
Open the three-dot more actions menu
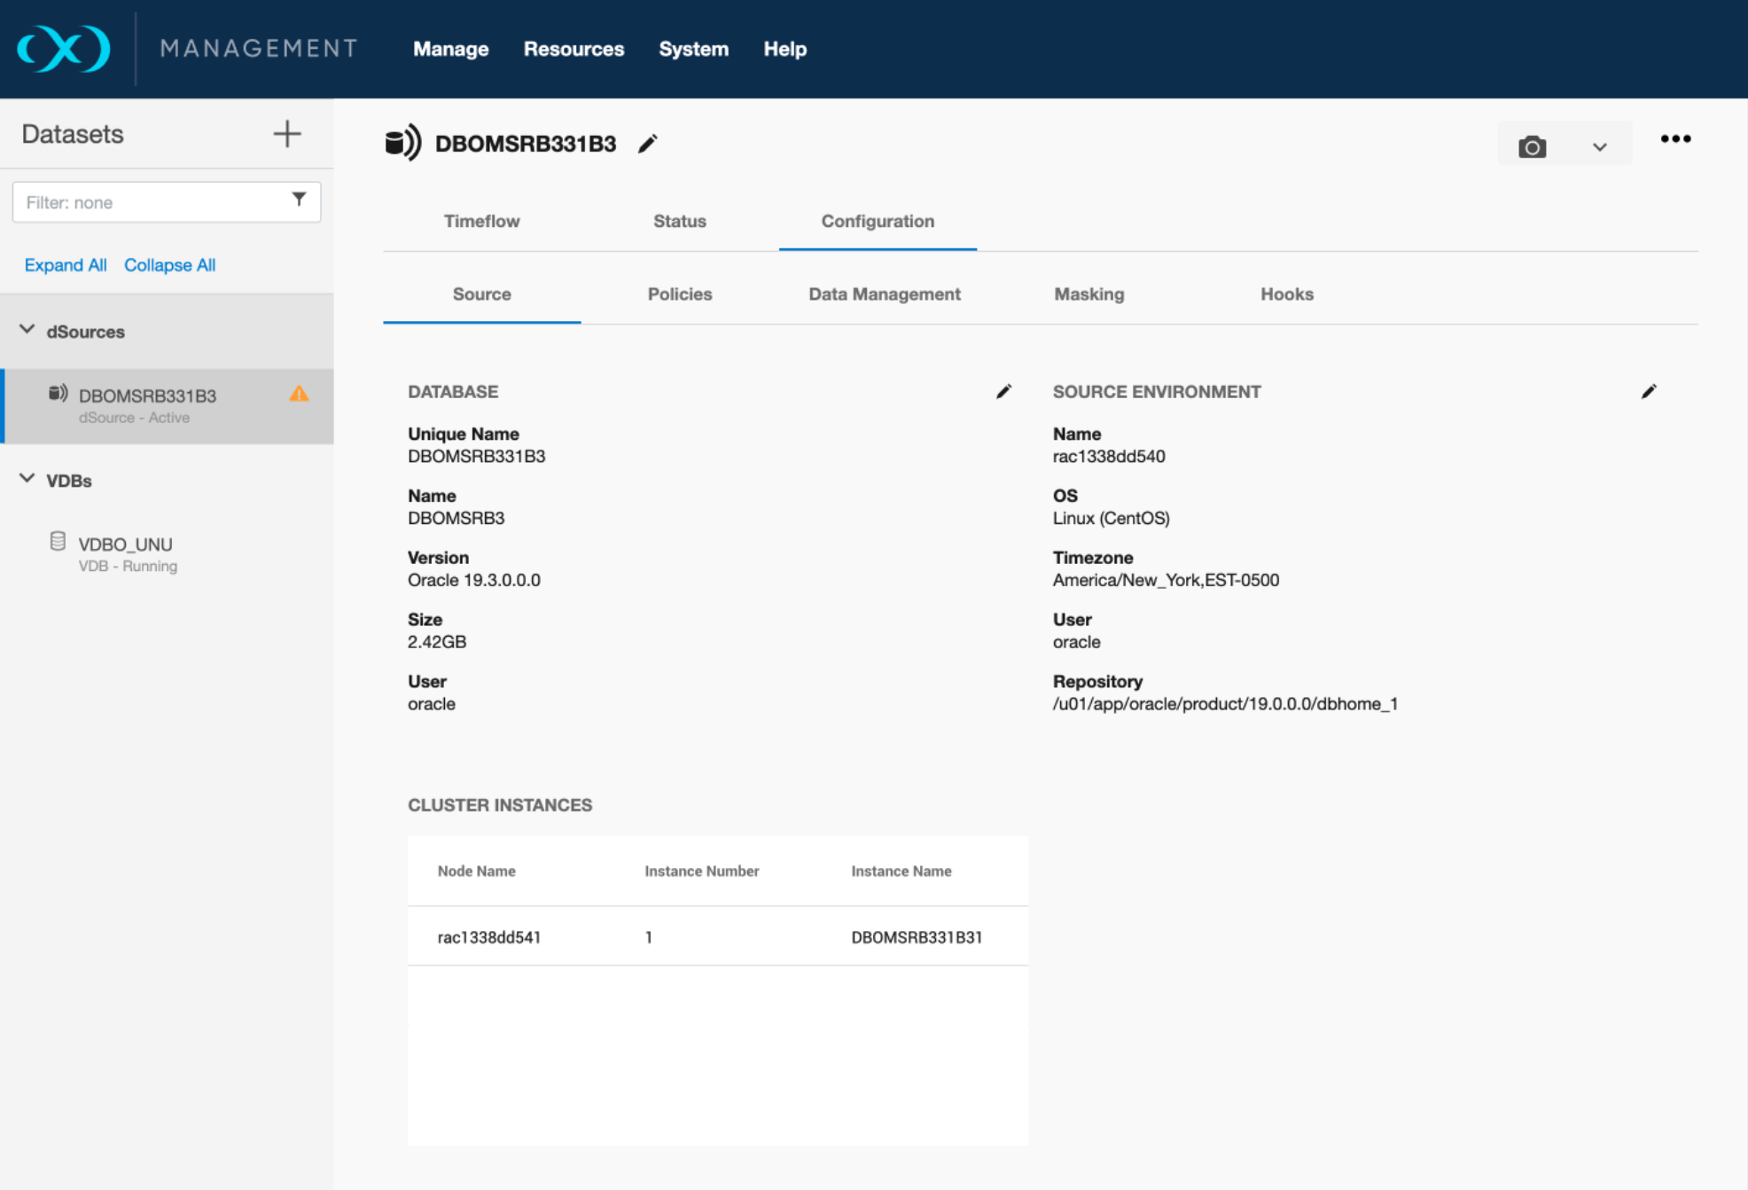coord(1674,139)
